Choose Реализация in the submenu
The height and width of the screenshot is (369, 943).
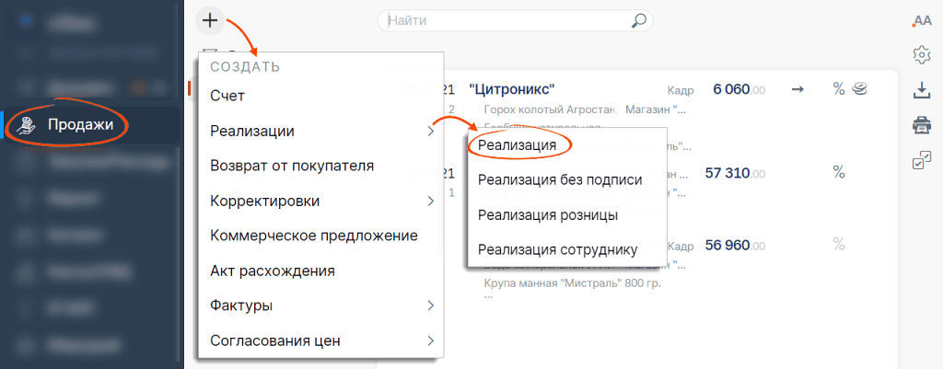point(518,144)
